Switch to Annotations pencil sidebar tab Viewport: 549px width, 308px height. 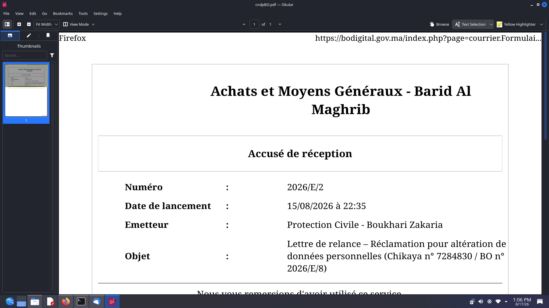tap(29, 35)
